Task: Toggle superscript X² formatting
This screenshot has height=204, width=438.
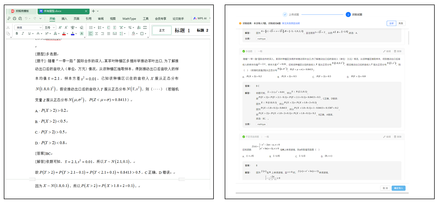Action: point(47,34)
